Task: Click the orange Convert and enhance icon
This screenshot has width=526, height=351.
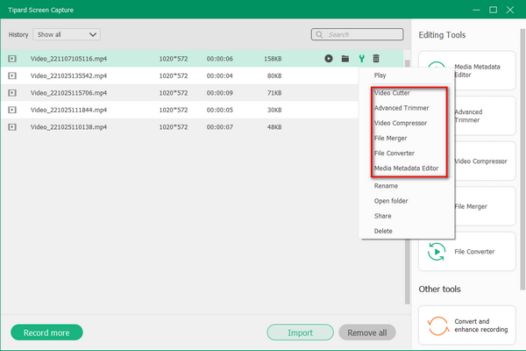Action: [437, 326]
